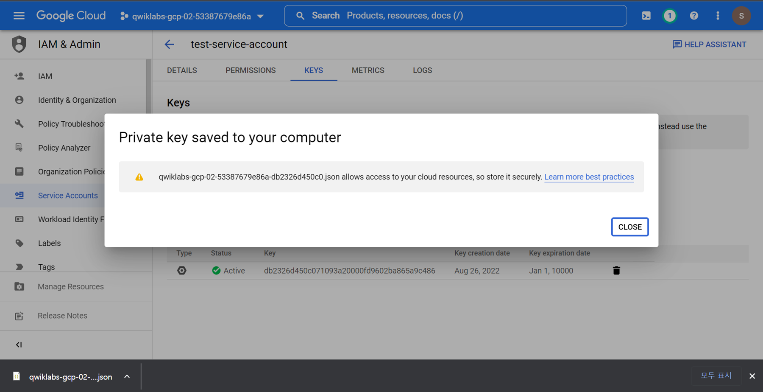Sort by the Key creation date column
The height and width of the screenshot is (392, 763).
pyautogui.click(x=482, y=253)
